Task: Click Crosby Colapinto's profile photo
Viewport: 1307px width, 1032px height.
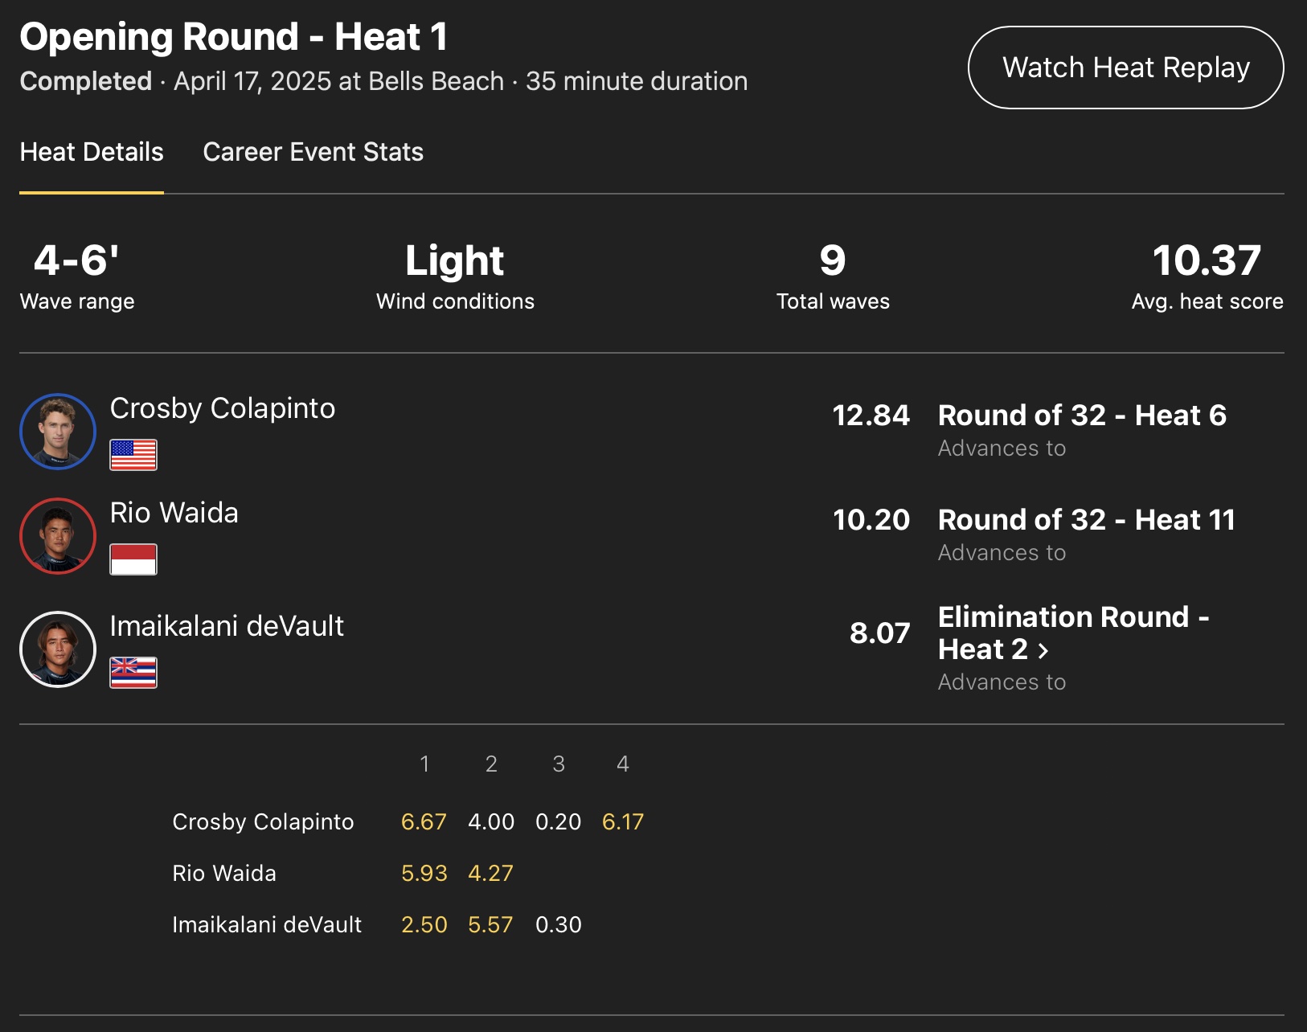Action: coord(58,432)
